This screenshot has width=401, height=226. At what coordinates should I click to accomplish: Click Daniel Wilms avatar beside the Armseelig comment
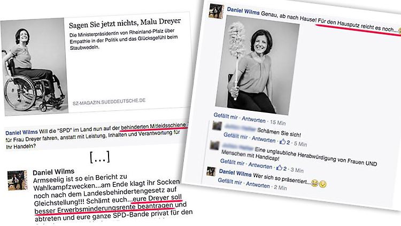tap(17, 180)
